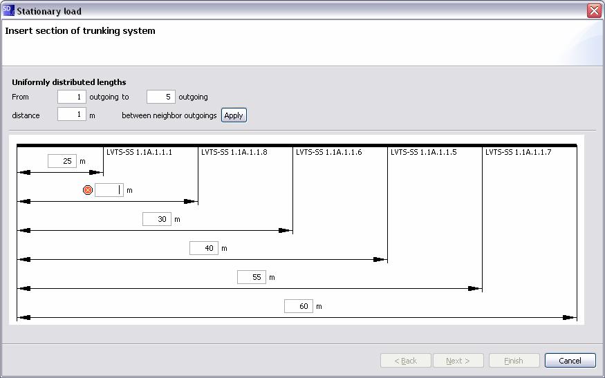Click the Stationary load title bar icon
Image resolution: width=605 pixels, height=378 pixels.
[8, 10]
